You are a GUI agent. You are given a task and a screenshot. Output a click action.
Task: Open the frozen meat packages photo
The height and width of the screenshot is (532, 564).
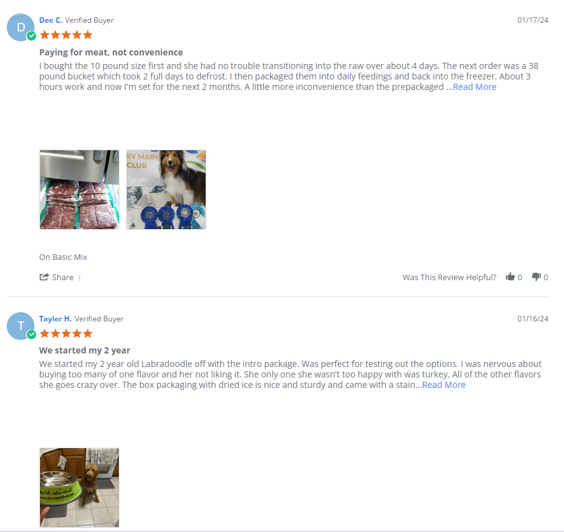pos(79,190)
